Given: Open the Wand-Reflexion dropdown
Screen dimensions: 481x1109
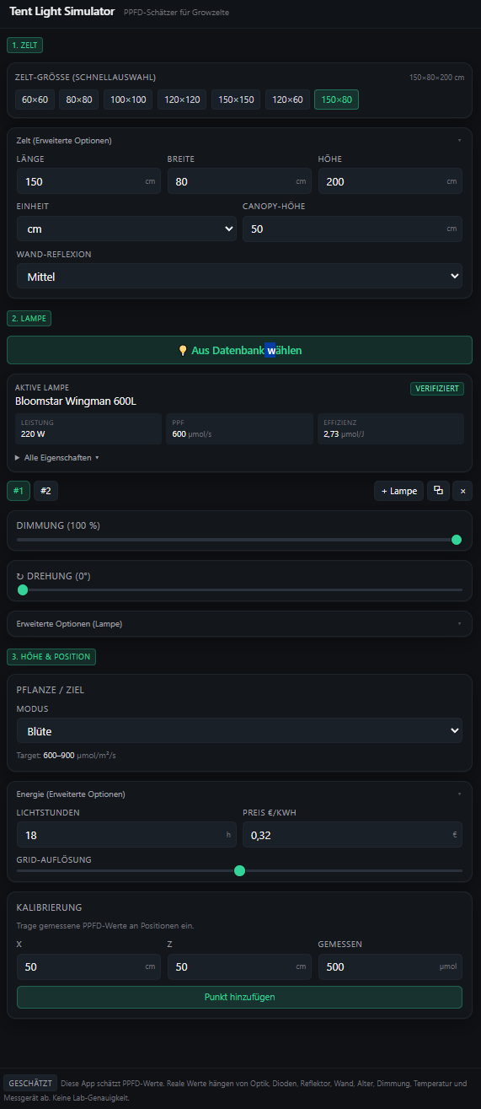Looking at the screenshot, I should [239, 276].
